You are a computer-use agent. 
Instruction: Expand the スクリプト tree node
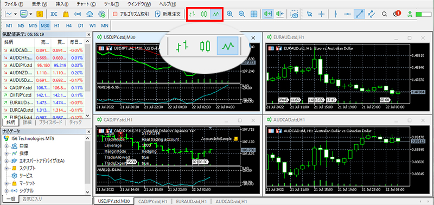point(6,168)
